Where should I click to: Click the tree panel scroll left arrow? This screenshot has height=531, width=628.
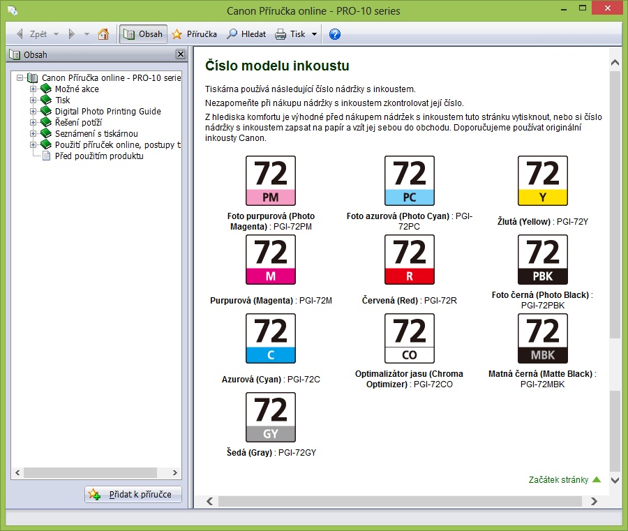click(x=17, y=472)
